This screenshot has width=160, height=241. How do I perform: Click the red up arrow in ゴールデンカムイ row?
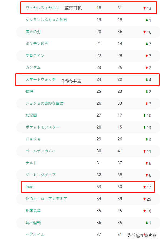pyautogui.click(x=144, y=151)
